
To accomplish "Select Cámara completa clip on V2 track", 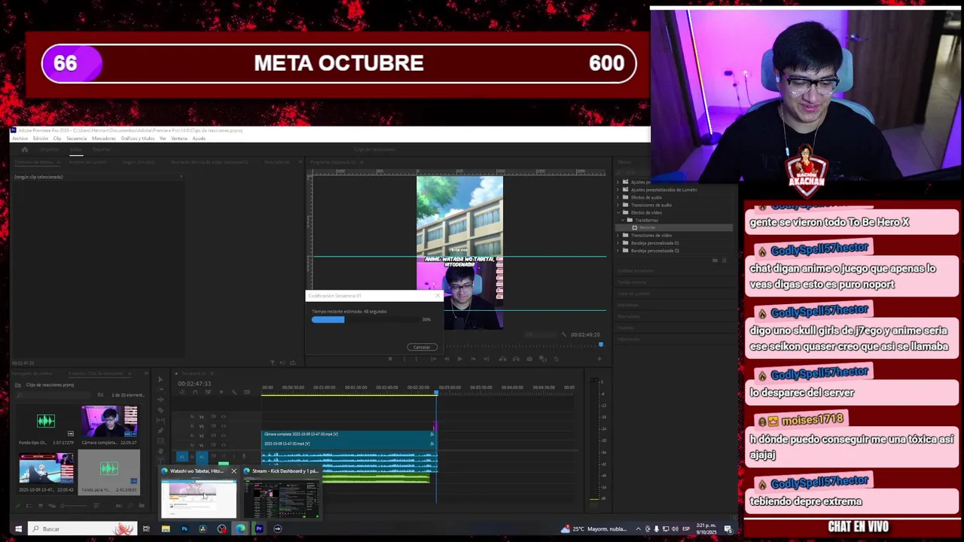I will [349, 434].
